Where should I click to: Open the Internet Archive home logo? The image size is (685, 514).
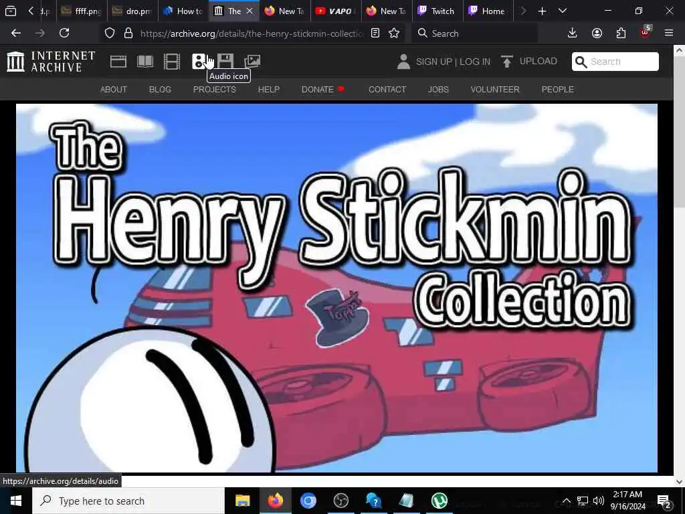[x=51, y=61]
